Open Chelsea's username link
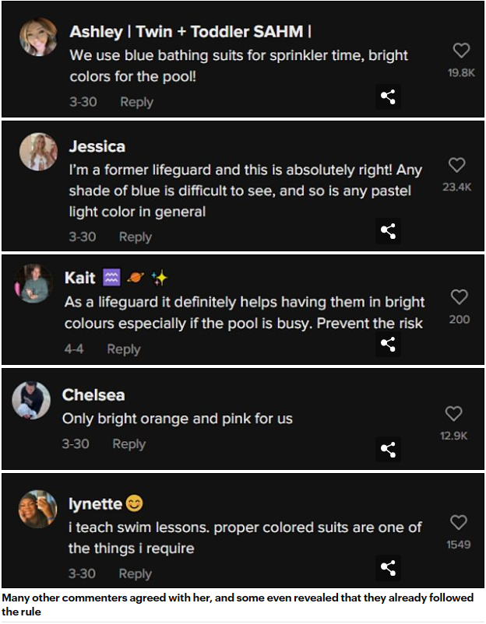The width and height of the screenshot is (486, 624). coord(93,394)
